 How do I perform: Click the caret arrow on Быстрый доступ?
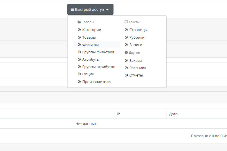pyautogui.click(x=107, y=10)
